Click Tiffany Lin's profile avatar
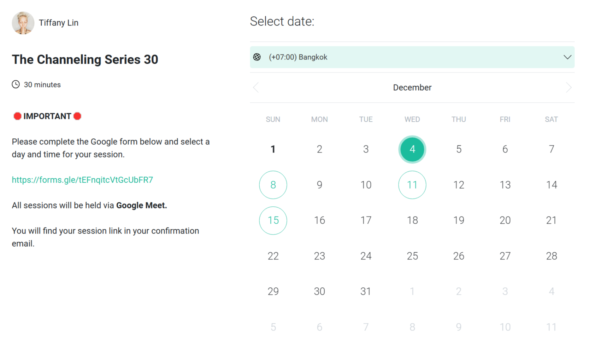 [23, 23]
